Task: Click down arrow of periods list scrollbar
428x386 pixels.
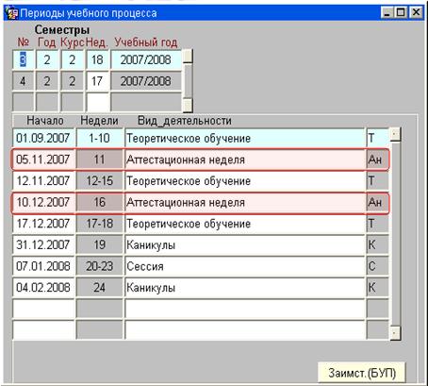Action: 395,333
